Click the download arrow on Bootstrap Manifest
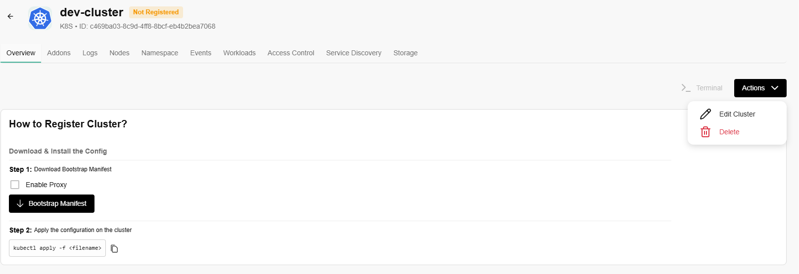 20,204
